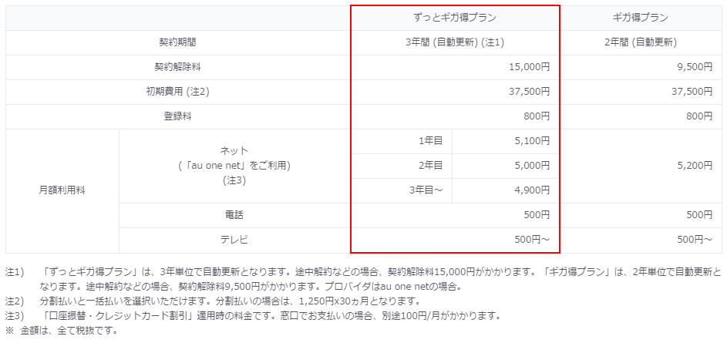Screen dimensions: 727x343
Task: Click the ネット au one net cell
Action: (234, 166)
